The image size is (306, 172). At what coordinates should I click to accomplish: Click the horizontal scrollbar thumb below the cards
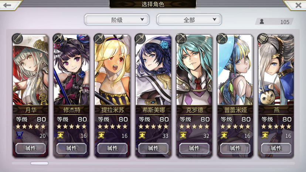pyautogui.click(x=40, y=163)
